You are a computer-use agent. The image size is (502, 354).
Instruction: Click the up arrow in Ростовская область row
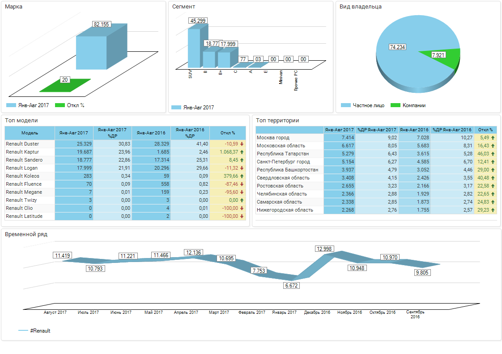[493, 186]
